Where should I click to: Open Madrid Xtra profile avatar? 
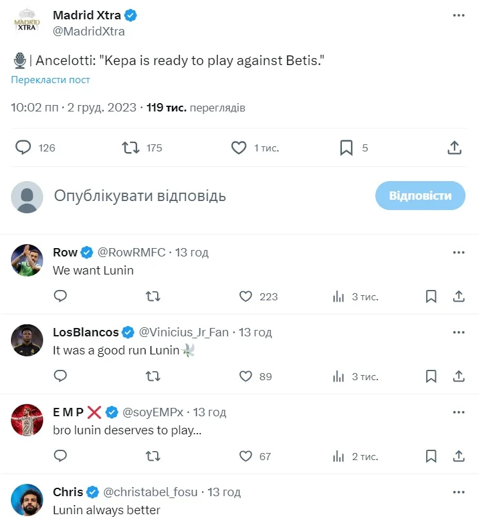pyautogui.click(x=27, y=23)
